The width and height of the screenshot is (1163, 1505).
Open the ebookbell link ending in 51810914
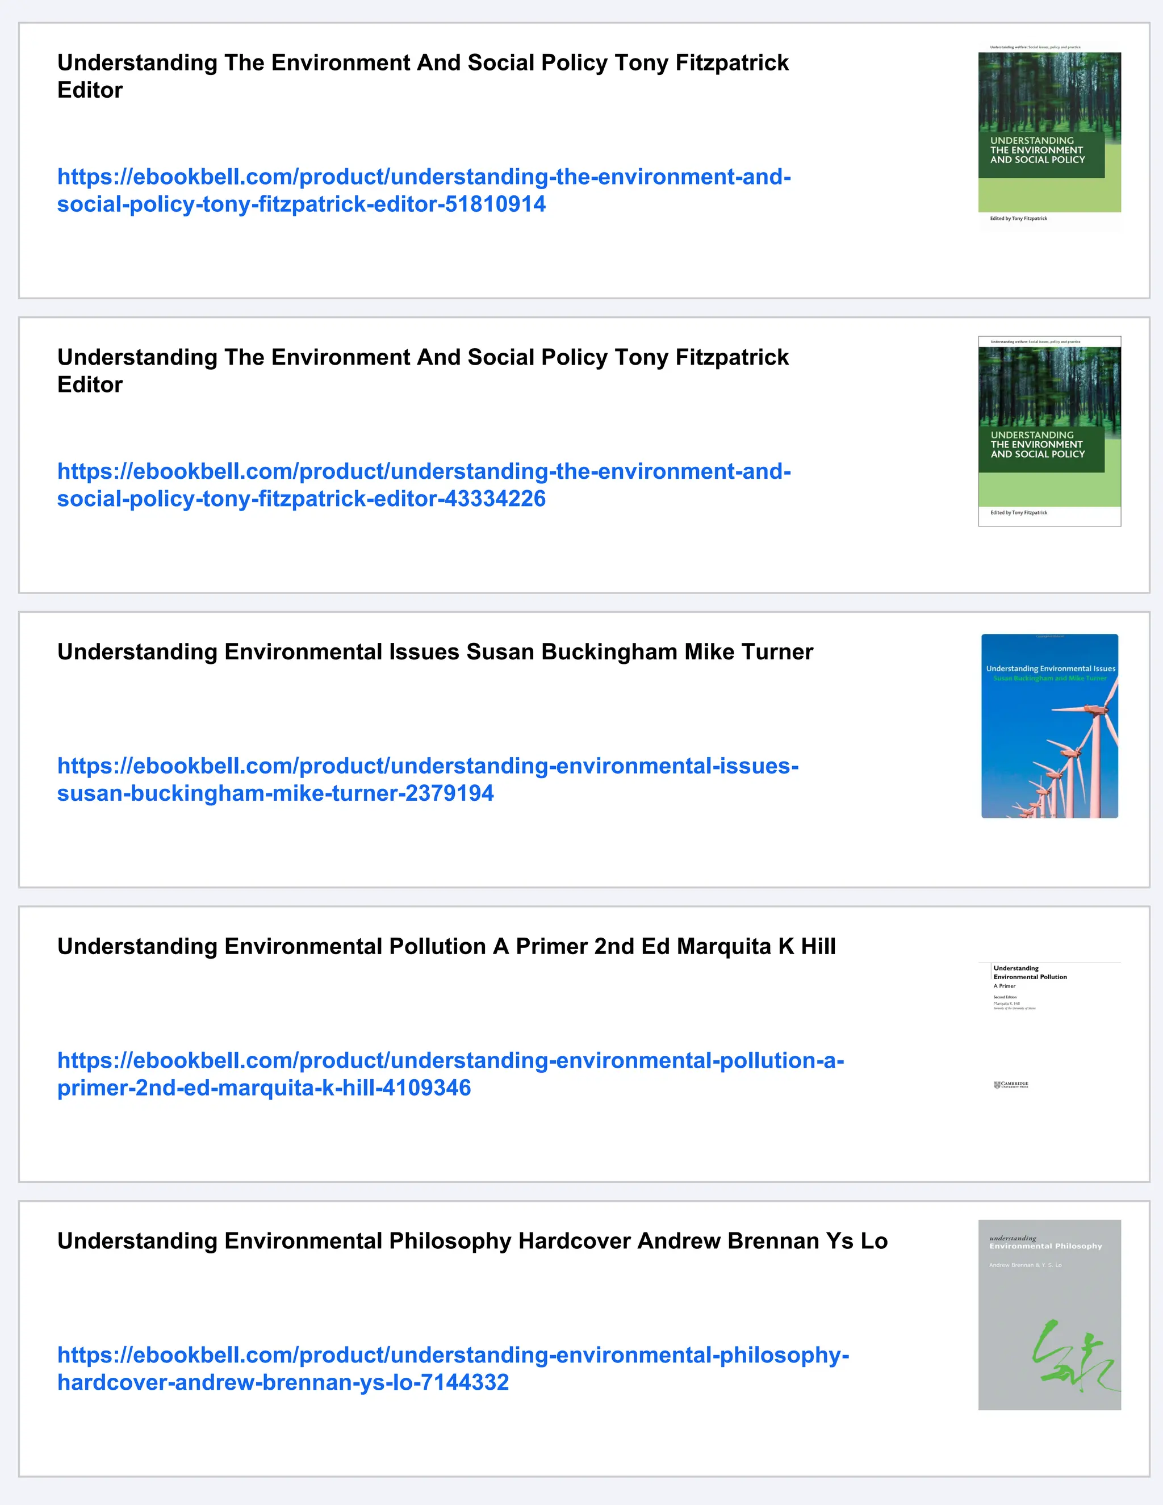(x=424, y=190)
